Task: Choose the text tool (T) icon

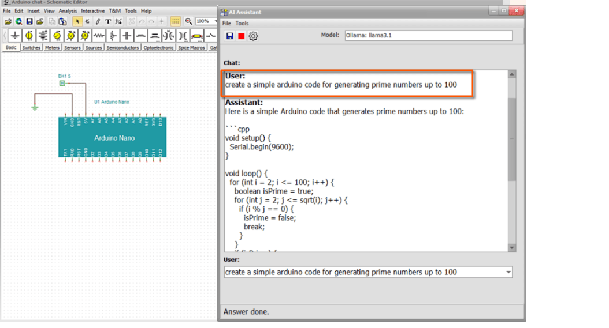Action: pyautogui.click(x=107, y=21)
